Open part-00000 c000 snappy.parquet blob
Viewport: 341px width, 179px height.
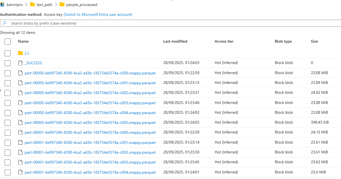pyautogui.click(x=90, y=73)
